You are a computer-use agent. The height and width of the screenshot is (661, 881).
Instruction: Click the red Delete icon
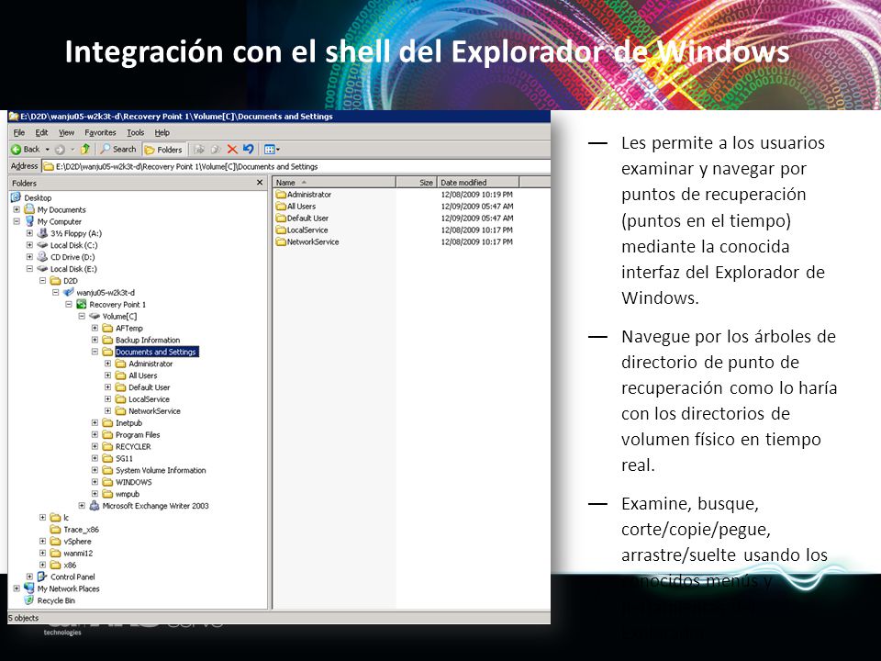(232, 149)
